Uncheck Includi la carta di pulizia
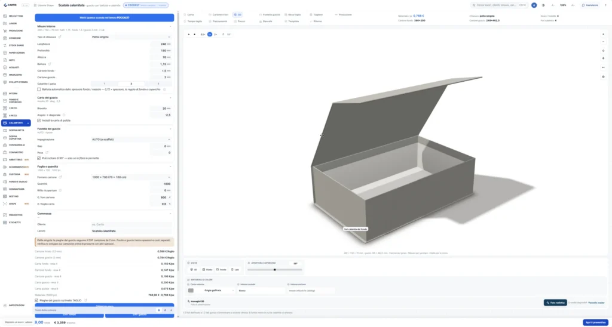Viewport: 612px width, 327px height. [x=39, y=121]
